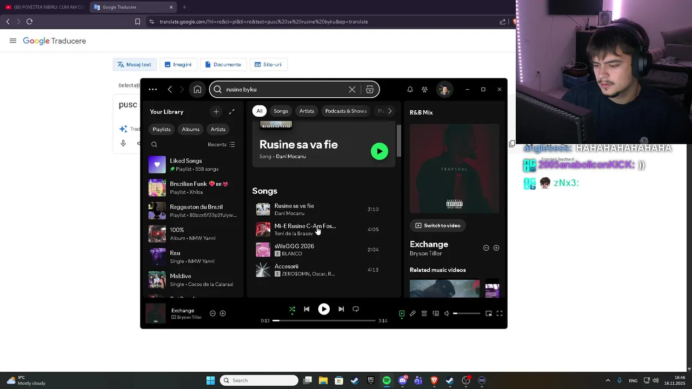
Task: Toggle shuffle in Spotify player
Action: pos(292,309)
